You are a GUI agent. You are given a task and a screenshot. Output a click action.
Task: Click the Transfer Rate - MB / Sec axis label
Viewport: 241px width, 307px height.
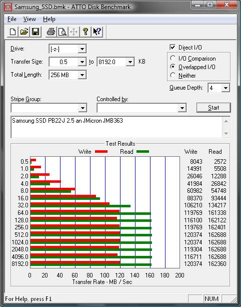pos(102,282)
